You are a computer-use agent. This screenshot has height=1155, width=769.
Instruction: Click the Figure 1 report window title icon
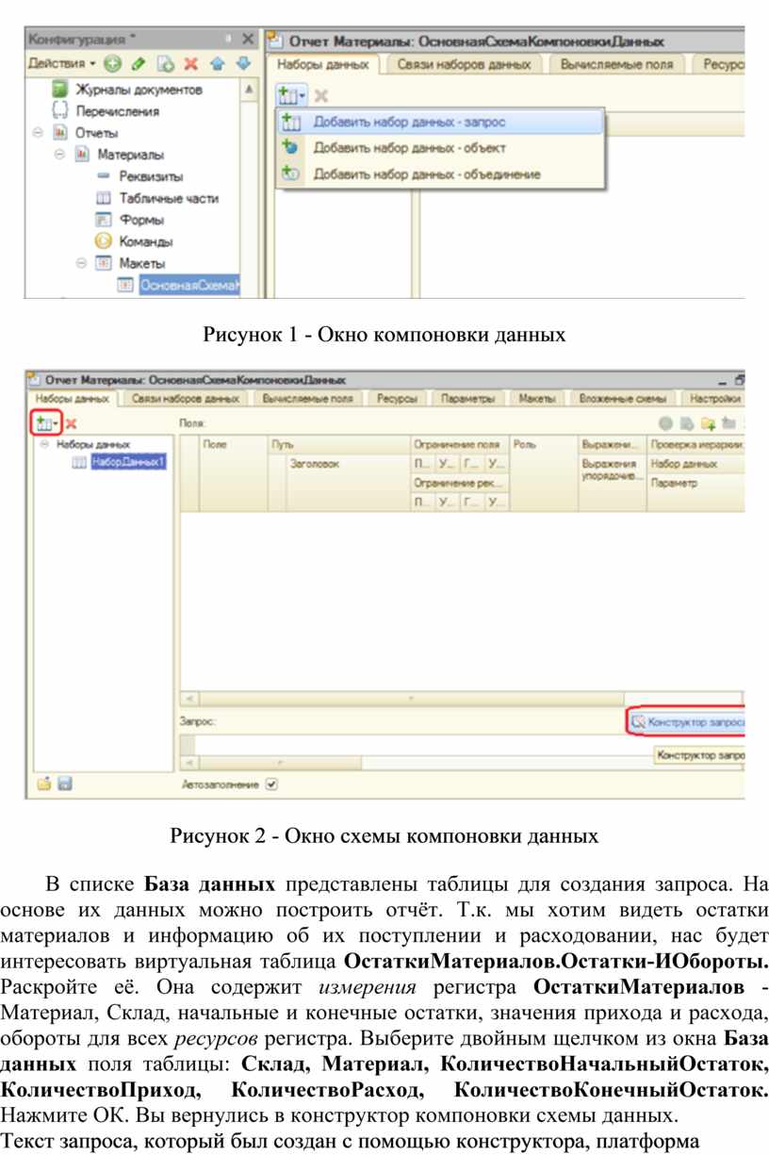(275, 41)
